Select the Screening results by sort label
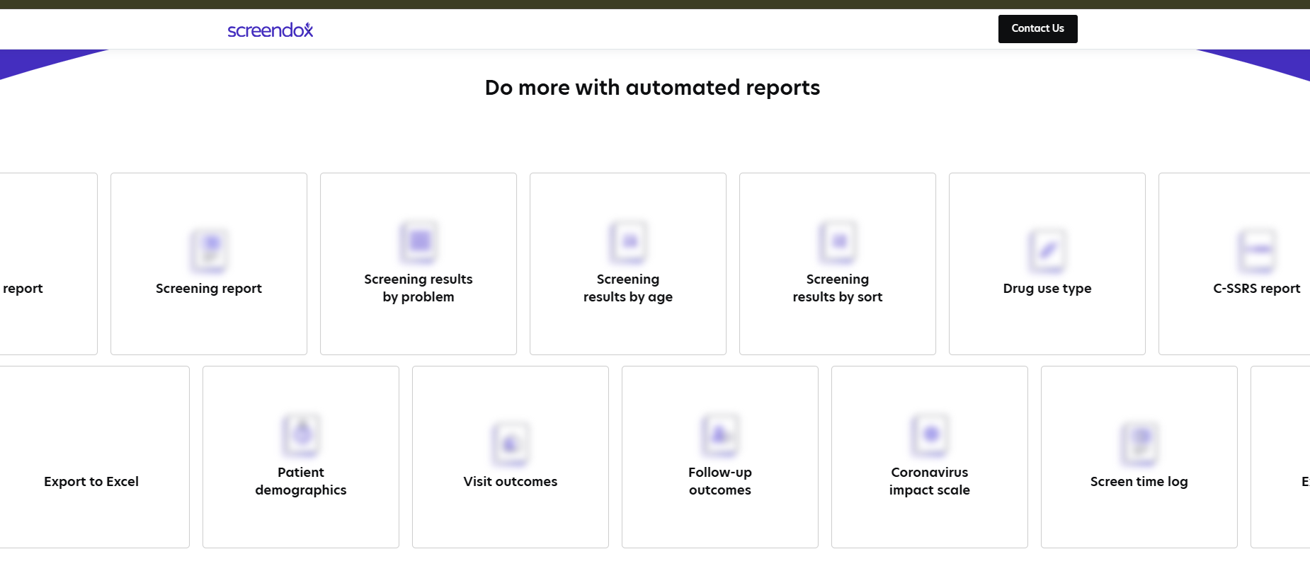 click(x=838, y=288)
